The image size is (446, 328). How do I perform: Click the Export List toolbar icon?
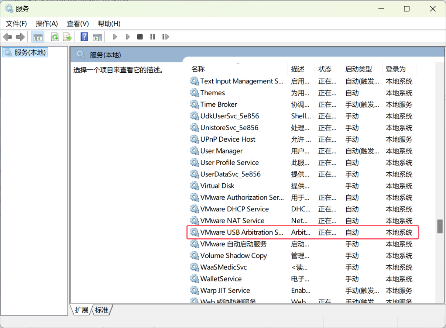[67, 37]
